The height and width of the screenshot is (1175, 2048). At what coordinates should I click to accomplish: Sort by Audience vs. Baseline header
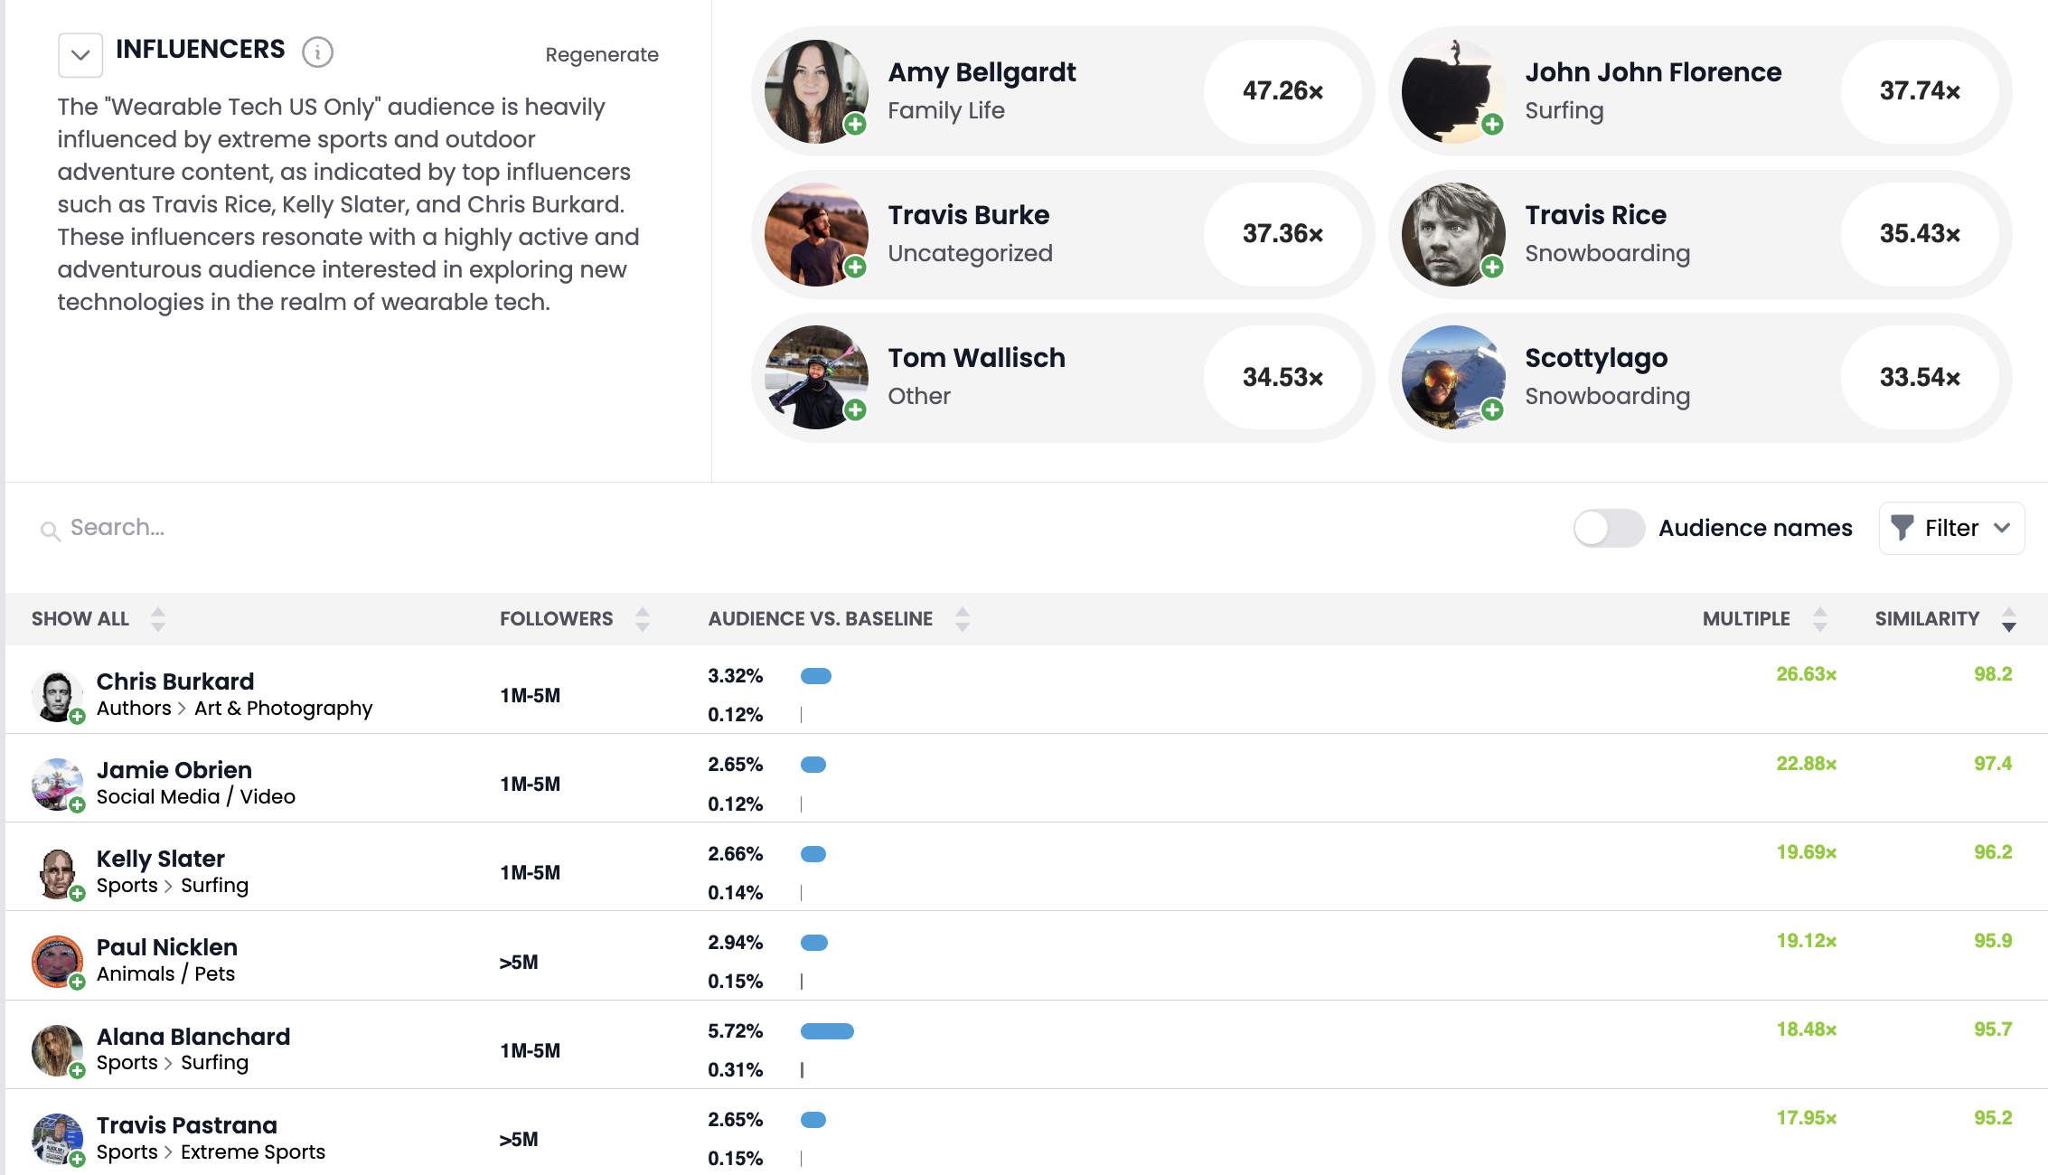coord(963,619)
